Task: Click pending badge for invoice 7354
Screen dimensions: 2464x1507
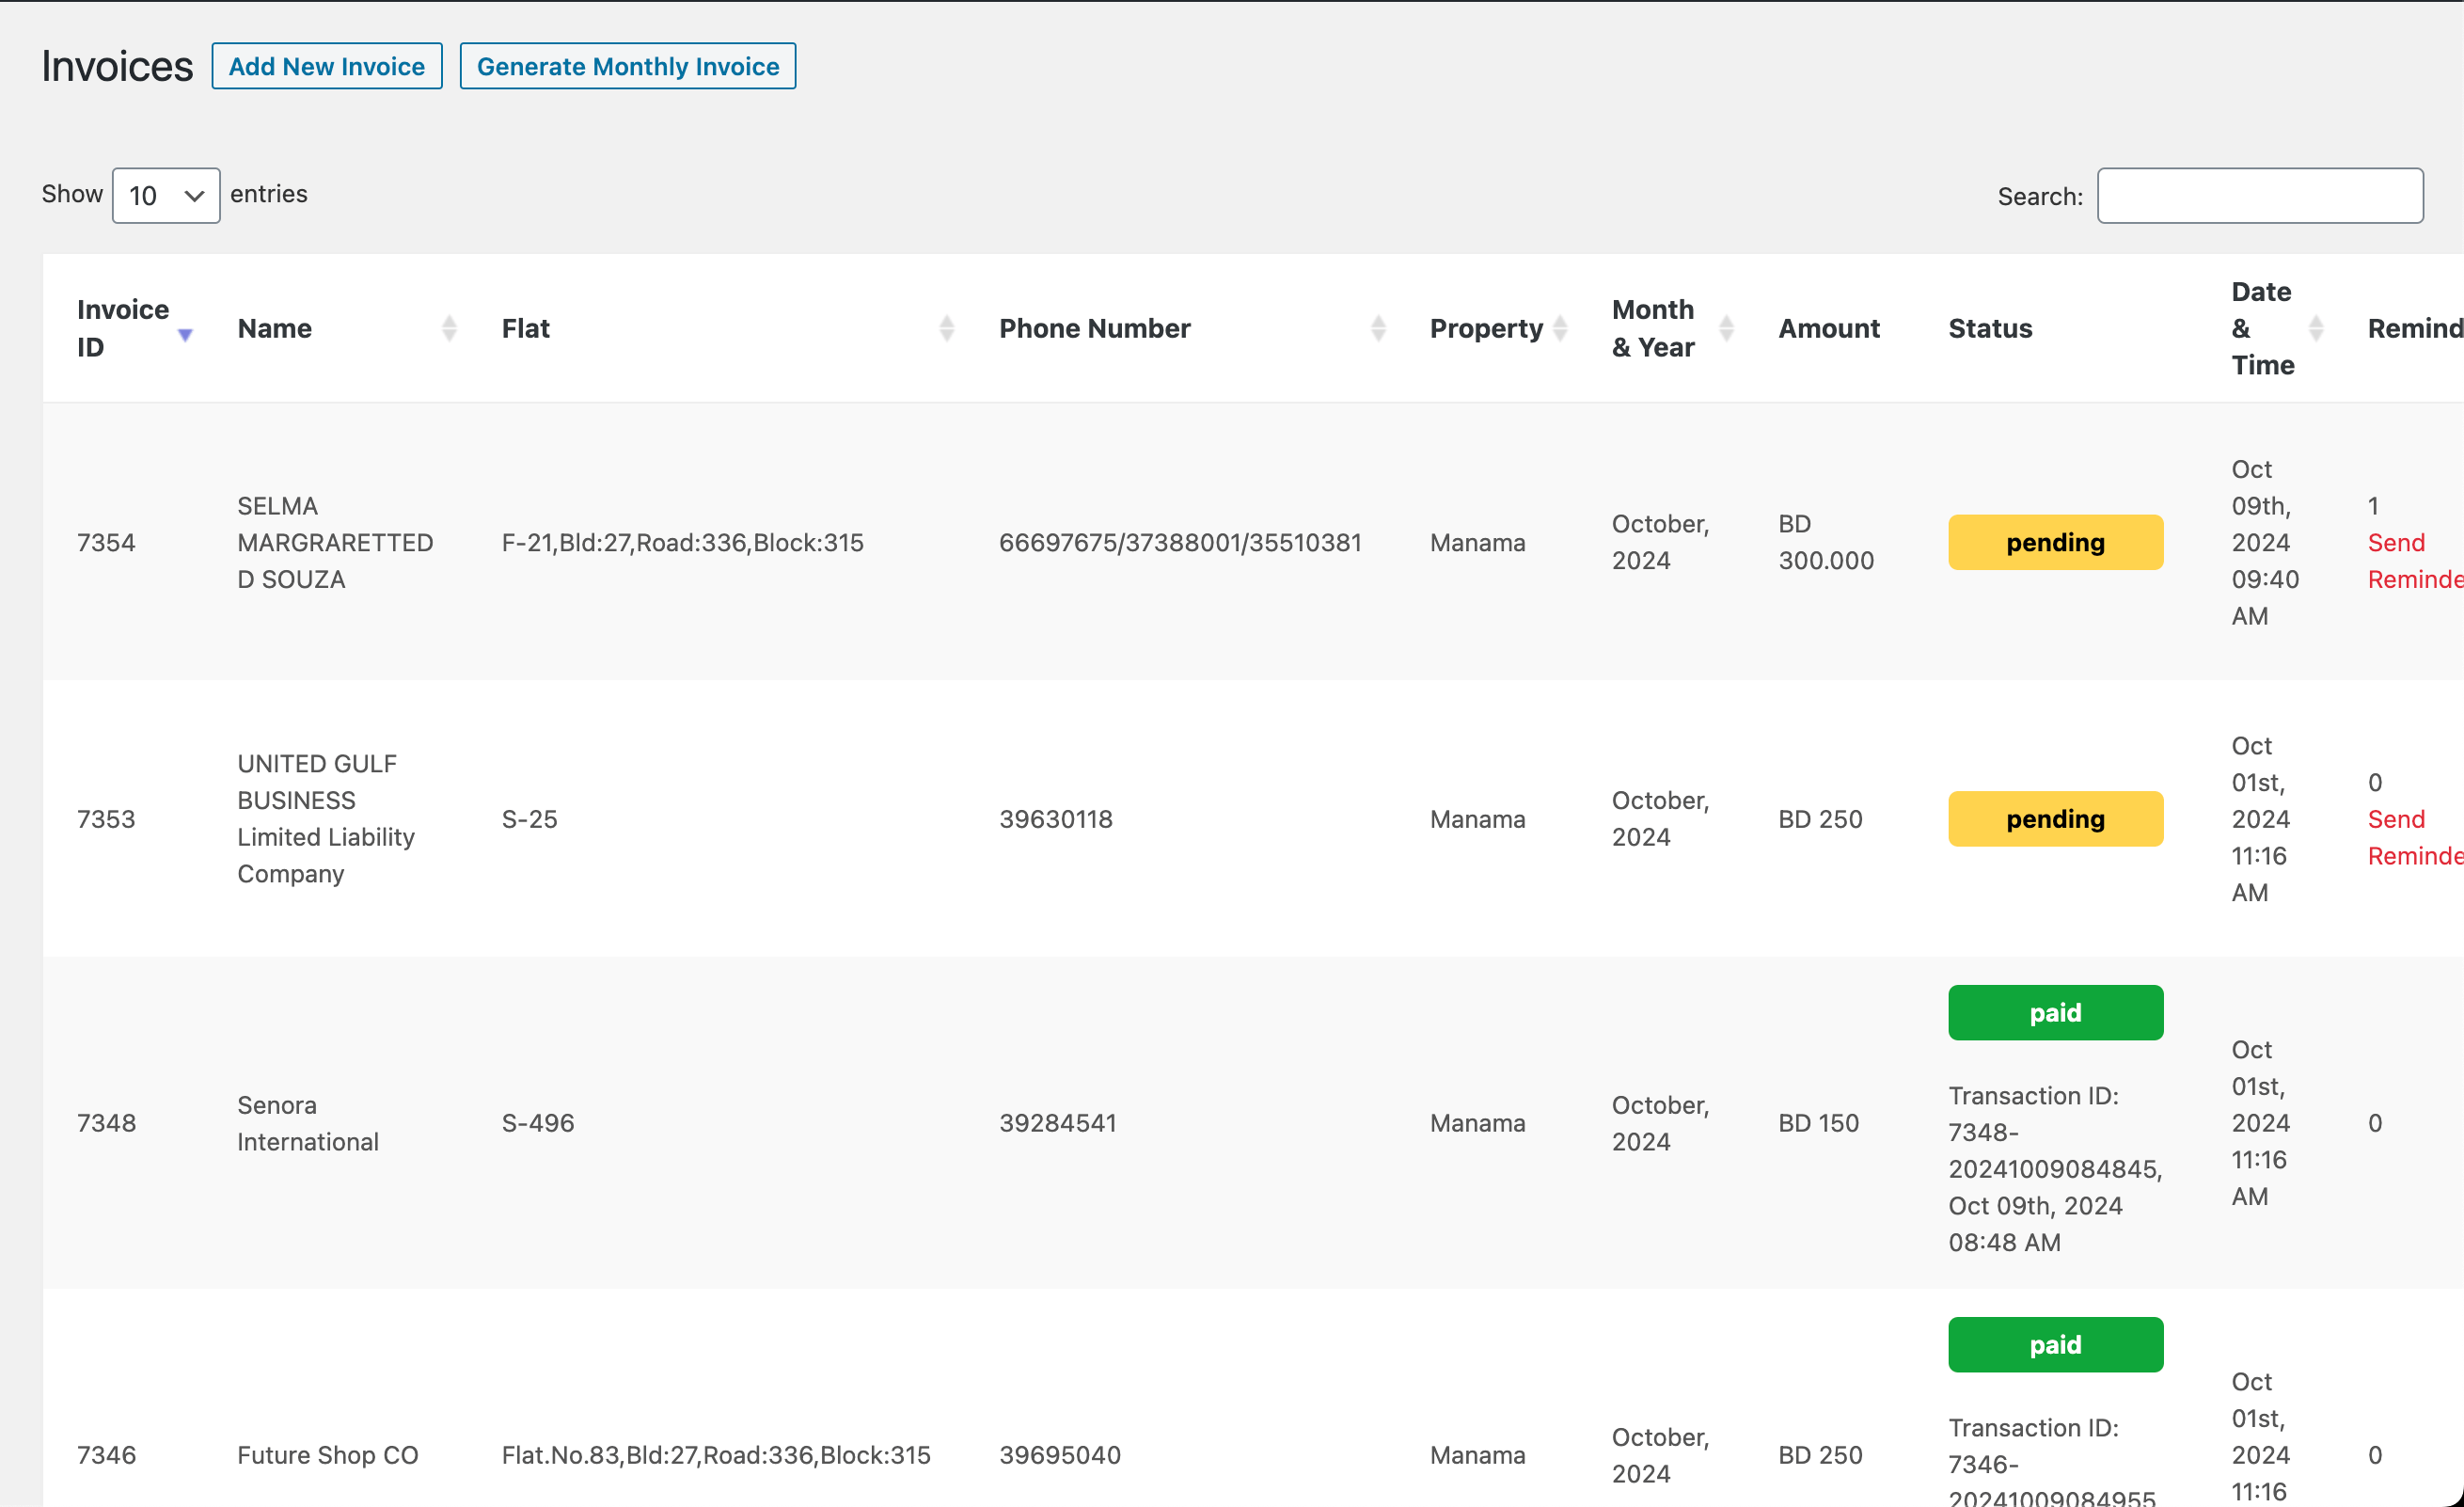Action: pyautogui.click(x=2055, y=542)
